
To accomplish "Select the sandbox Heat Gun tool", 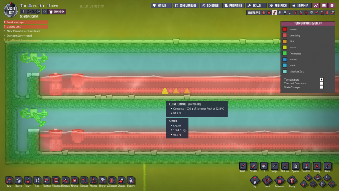I will point(285,166).
